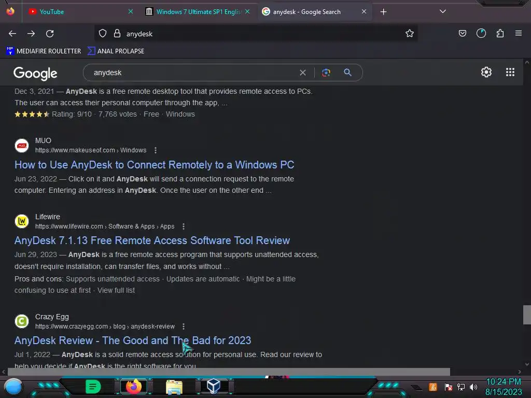Click the orange Java update tray icon
Image resolution: width=531 pixels, height=398 pixels.
[433, 387]
